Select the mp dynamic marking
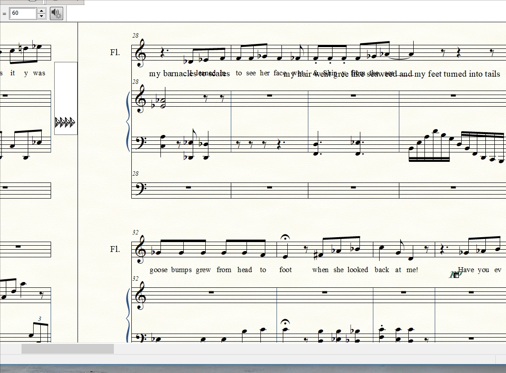Screen dimensions: 506x373 point(455,274)
